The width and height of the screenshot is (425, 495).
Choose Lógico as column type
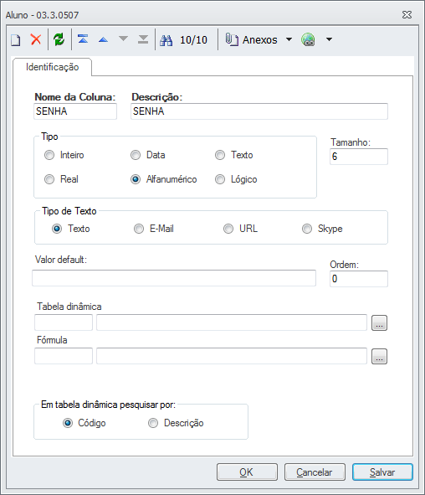(220, 179)
